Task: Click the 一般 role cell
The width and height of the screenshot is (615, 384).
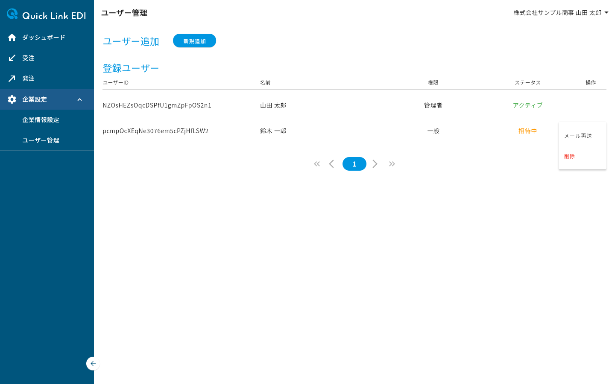Action: 433,131
